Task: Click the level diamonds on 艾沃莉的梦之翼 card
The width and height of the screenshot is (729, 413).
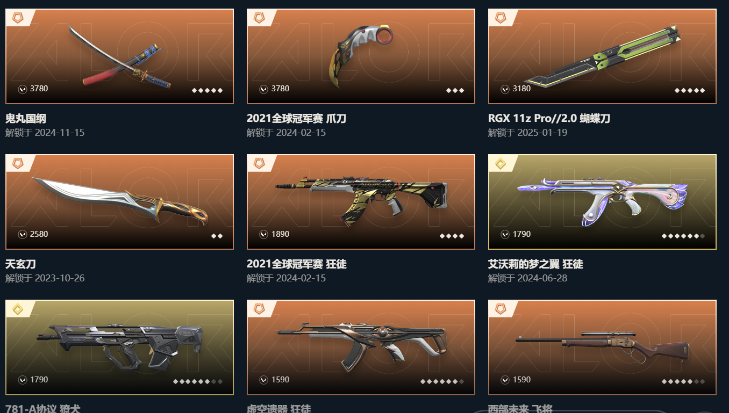Action: coord(683,236)
